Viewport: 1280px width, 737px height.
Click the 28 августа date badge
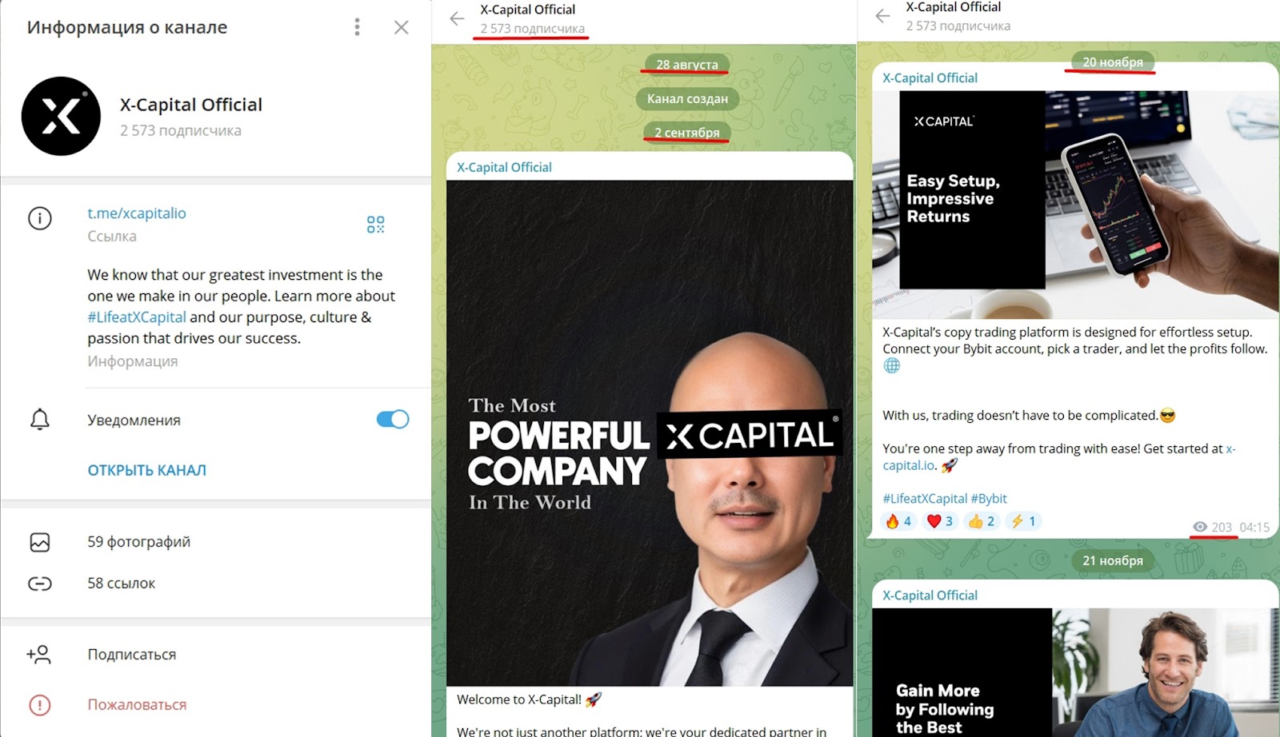click(x=687, y=64)
